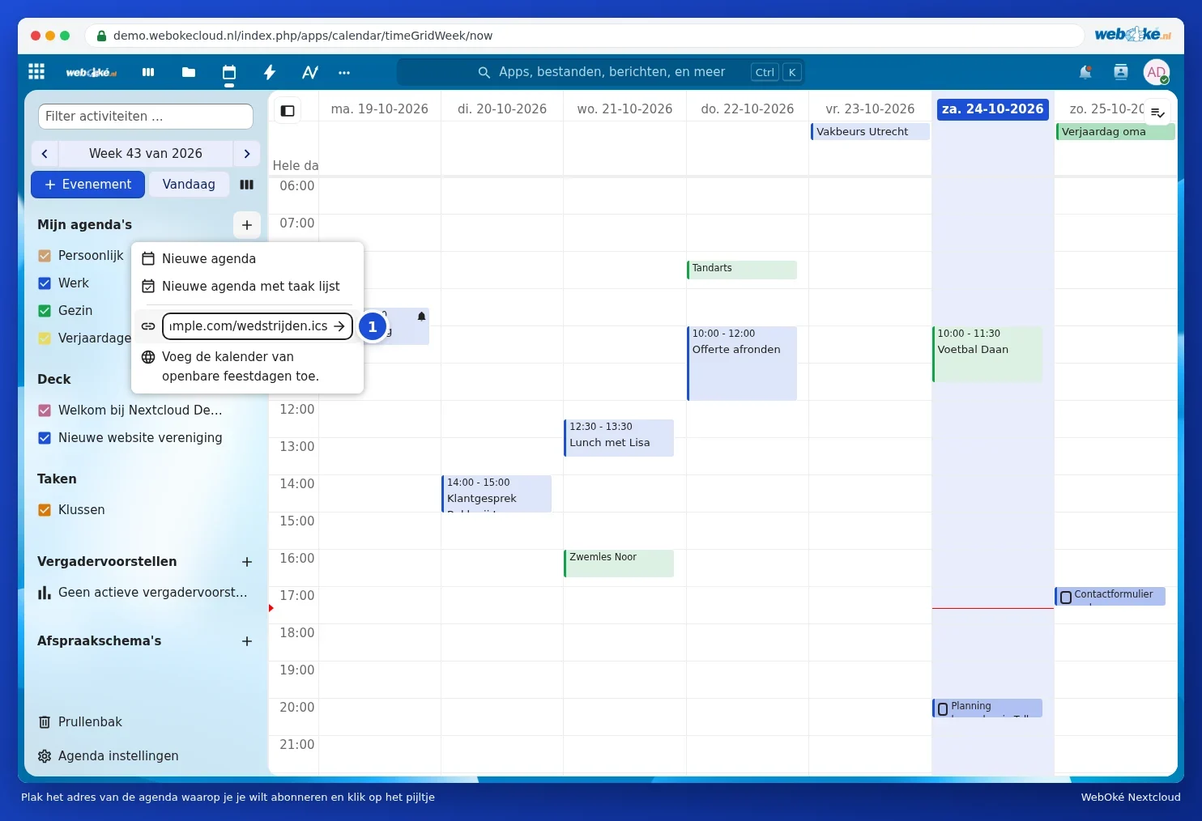This screenshot has width=1202, height=821.
Task: Open the Calendar app icon in the top bar
Action: [x=229, y=72]
